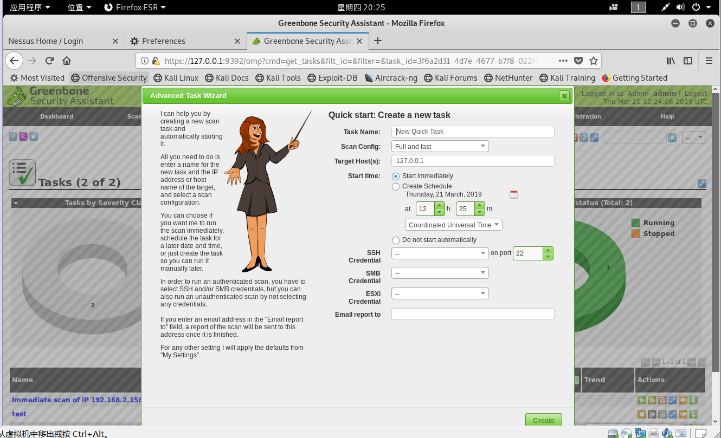Open the Coordinated Universal Time dropdown
721x438 pixels.
(x=454, y=225)
